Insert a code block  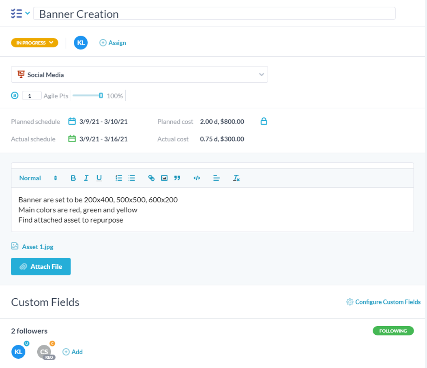pos(197,178)
